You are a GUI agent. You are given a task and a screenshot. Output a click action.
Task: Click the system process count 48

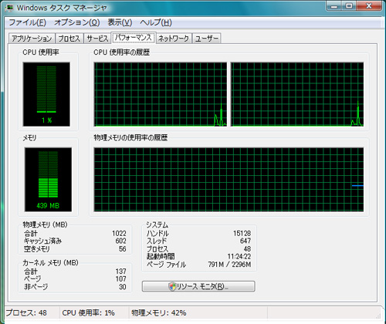tap(247, 249)
